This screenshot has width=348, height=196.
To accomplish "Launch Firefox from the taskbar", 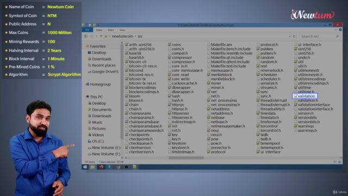I will tap(101, 167).
